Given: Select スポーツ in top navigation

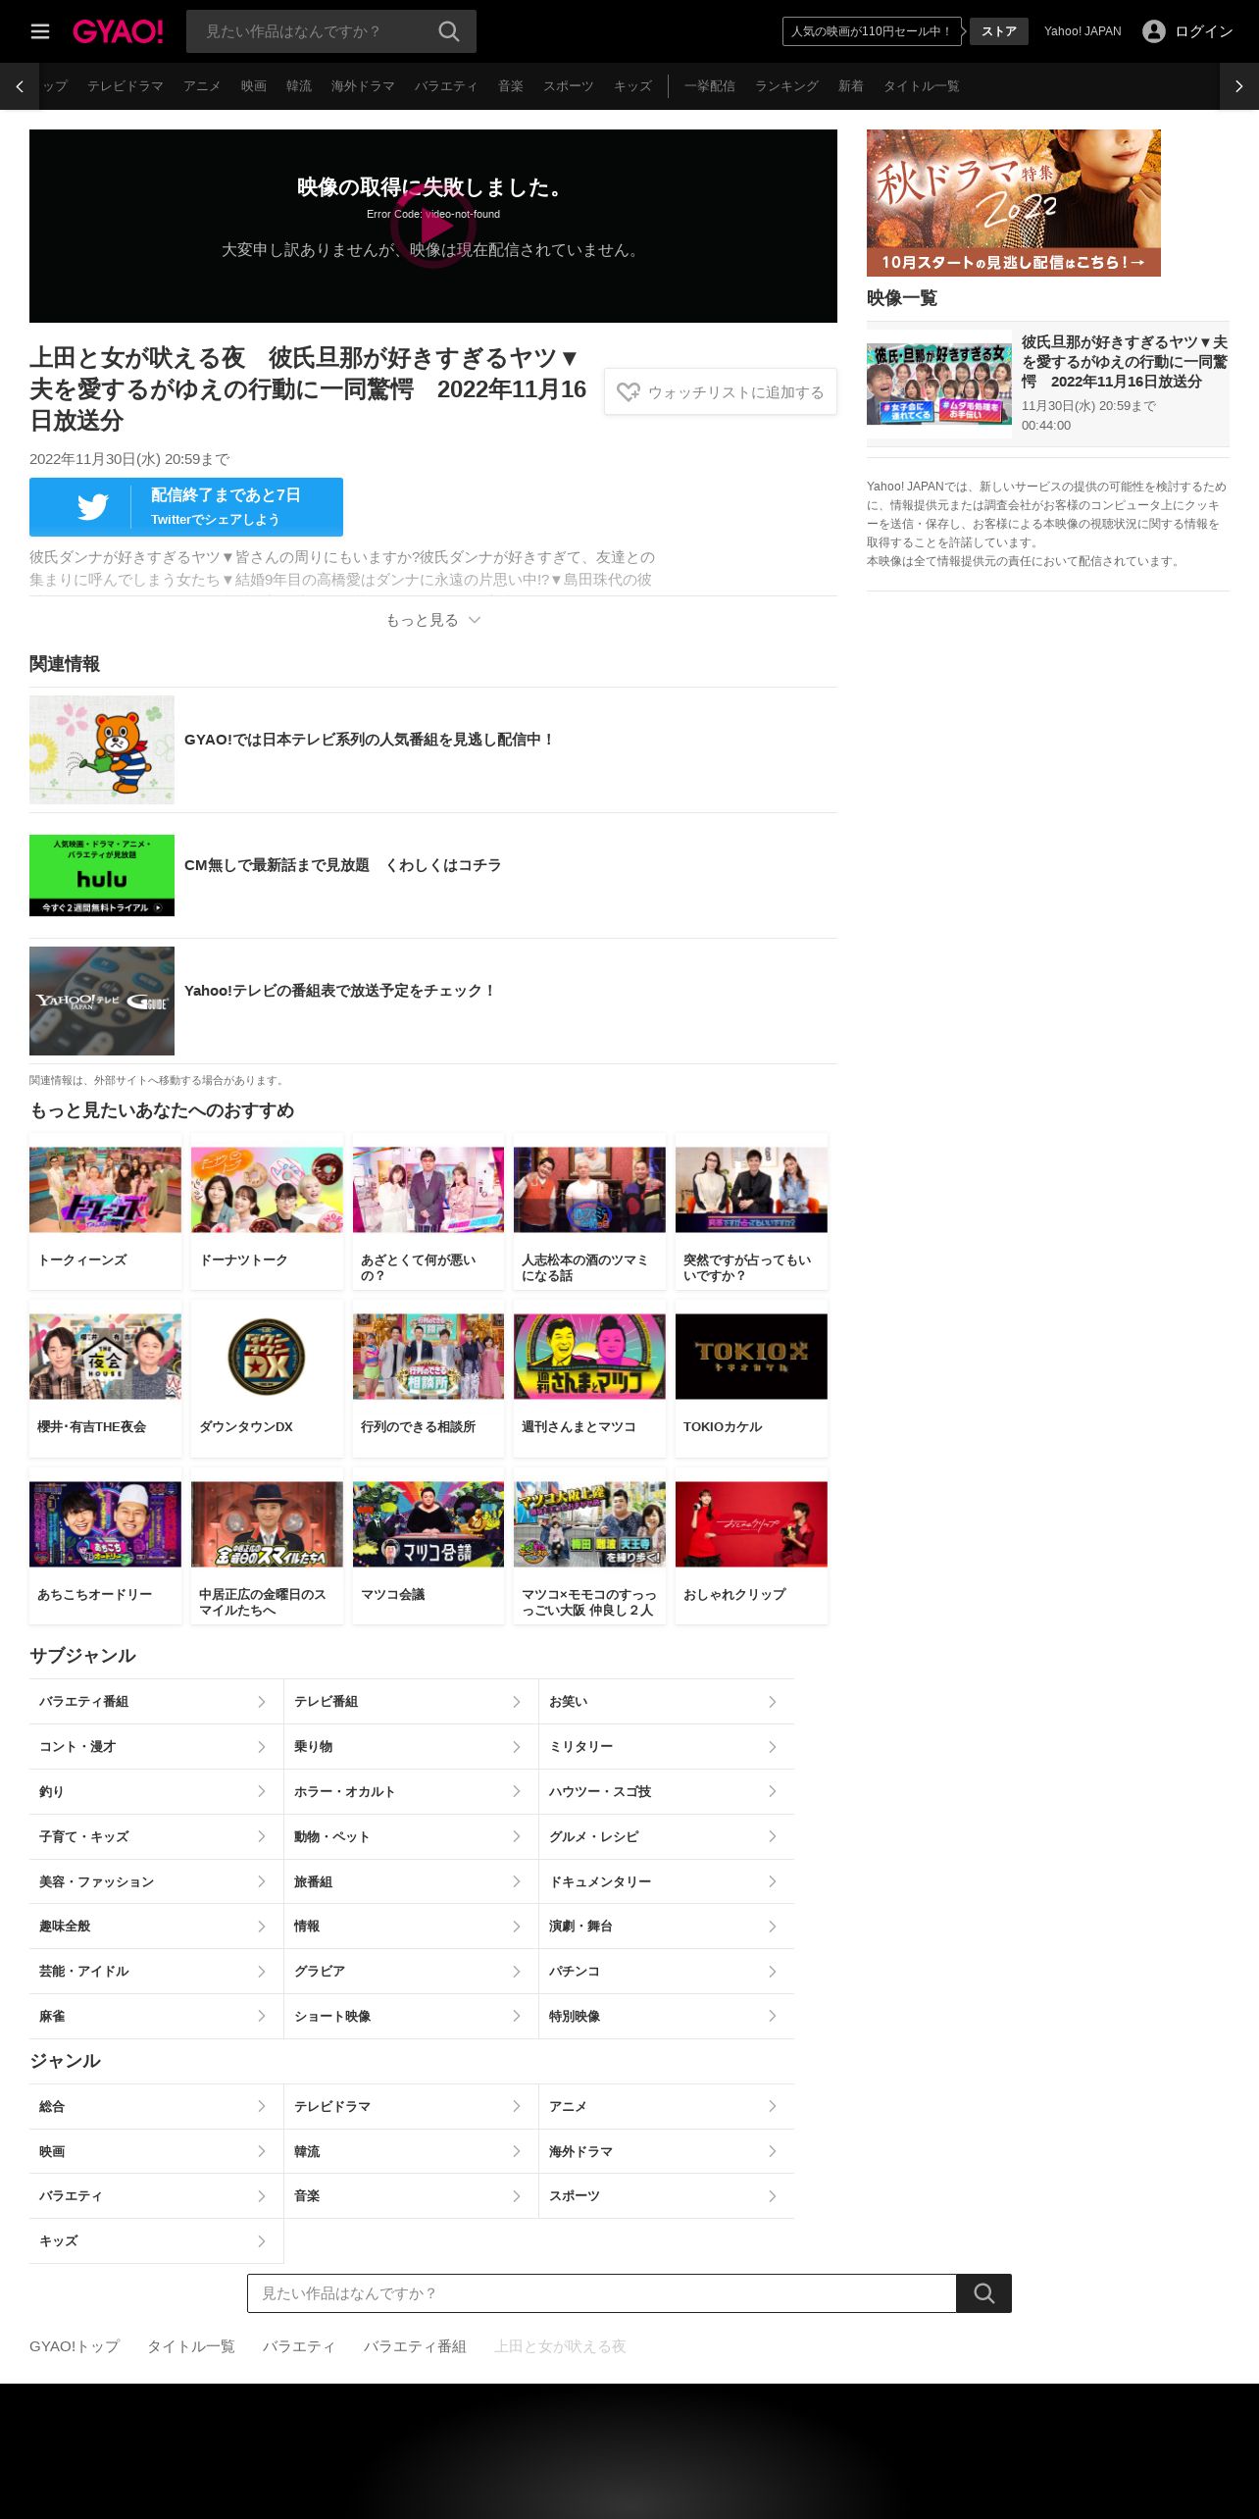Looking at the screenshot, I should (x=569, y=86).
